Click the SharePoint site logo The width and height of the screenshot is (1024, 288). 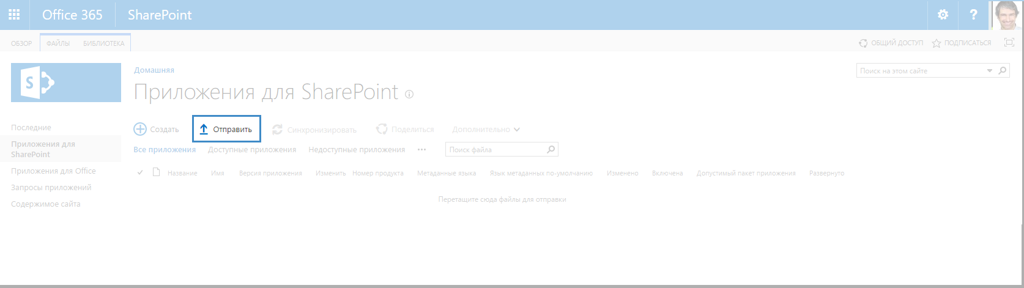point(66,82)
